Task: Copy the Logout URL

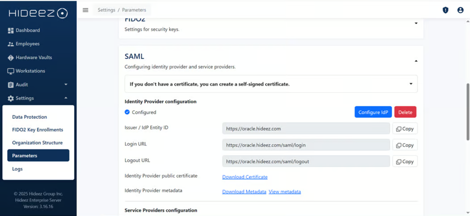Action: coord(405,161)
